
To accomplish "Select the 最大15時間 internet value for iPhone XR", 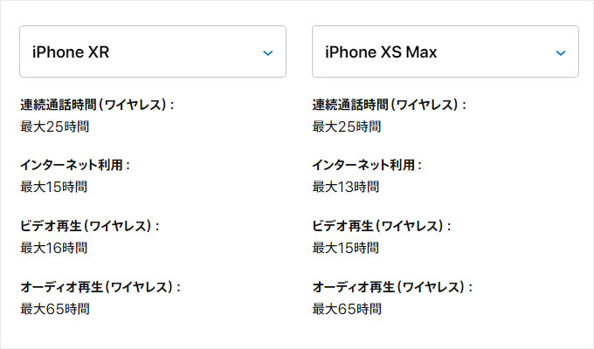I will coord(54,187).
